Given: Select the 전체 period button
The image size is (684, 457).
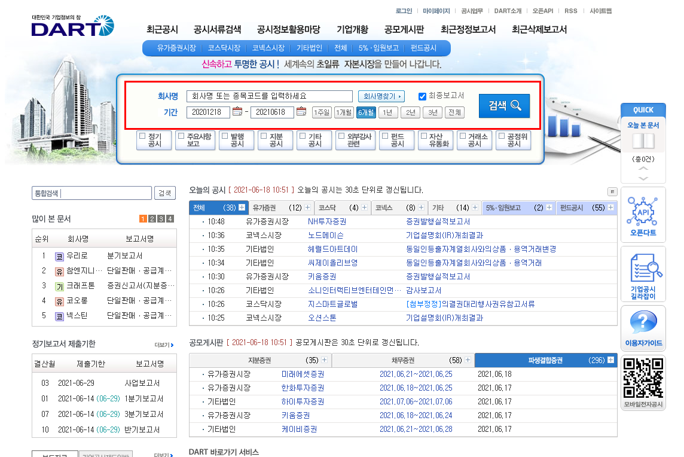Looking at the screenshot, I should tap(455, 112).
